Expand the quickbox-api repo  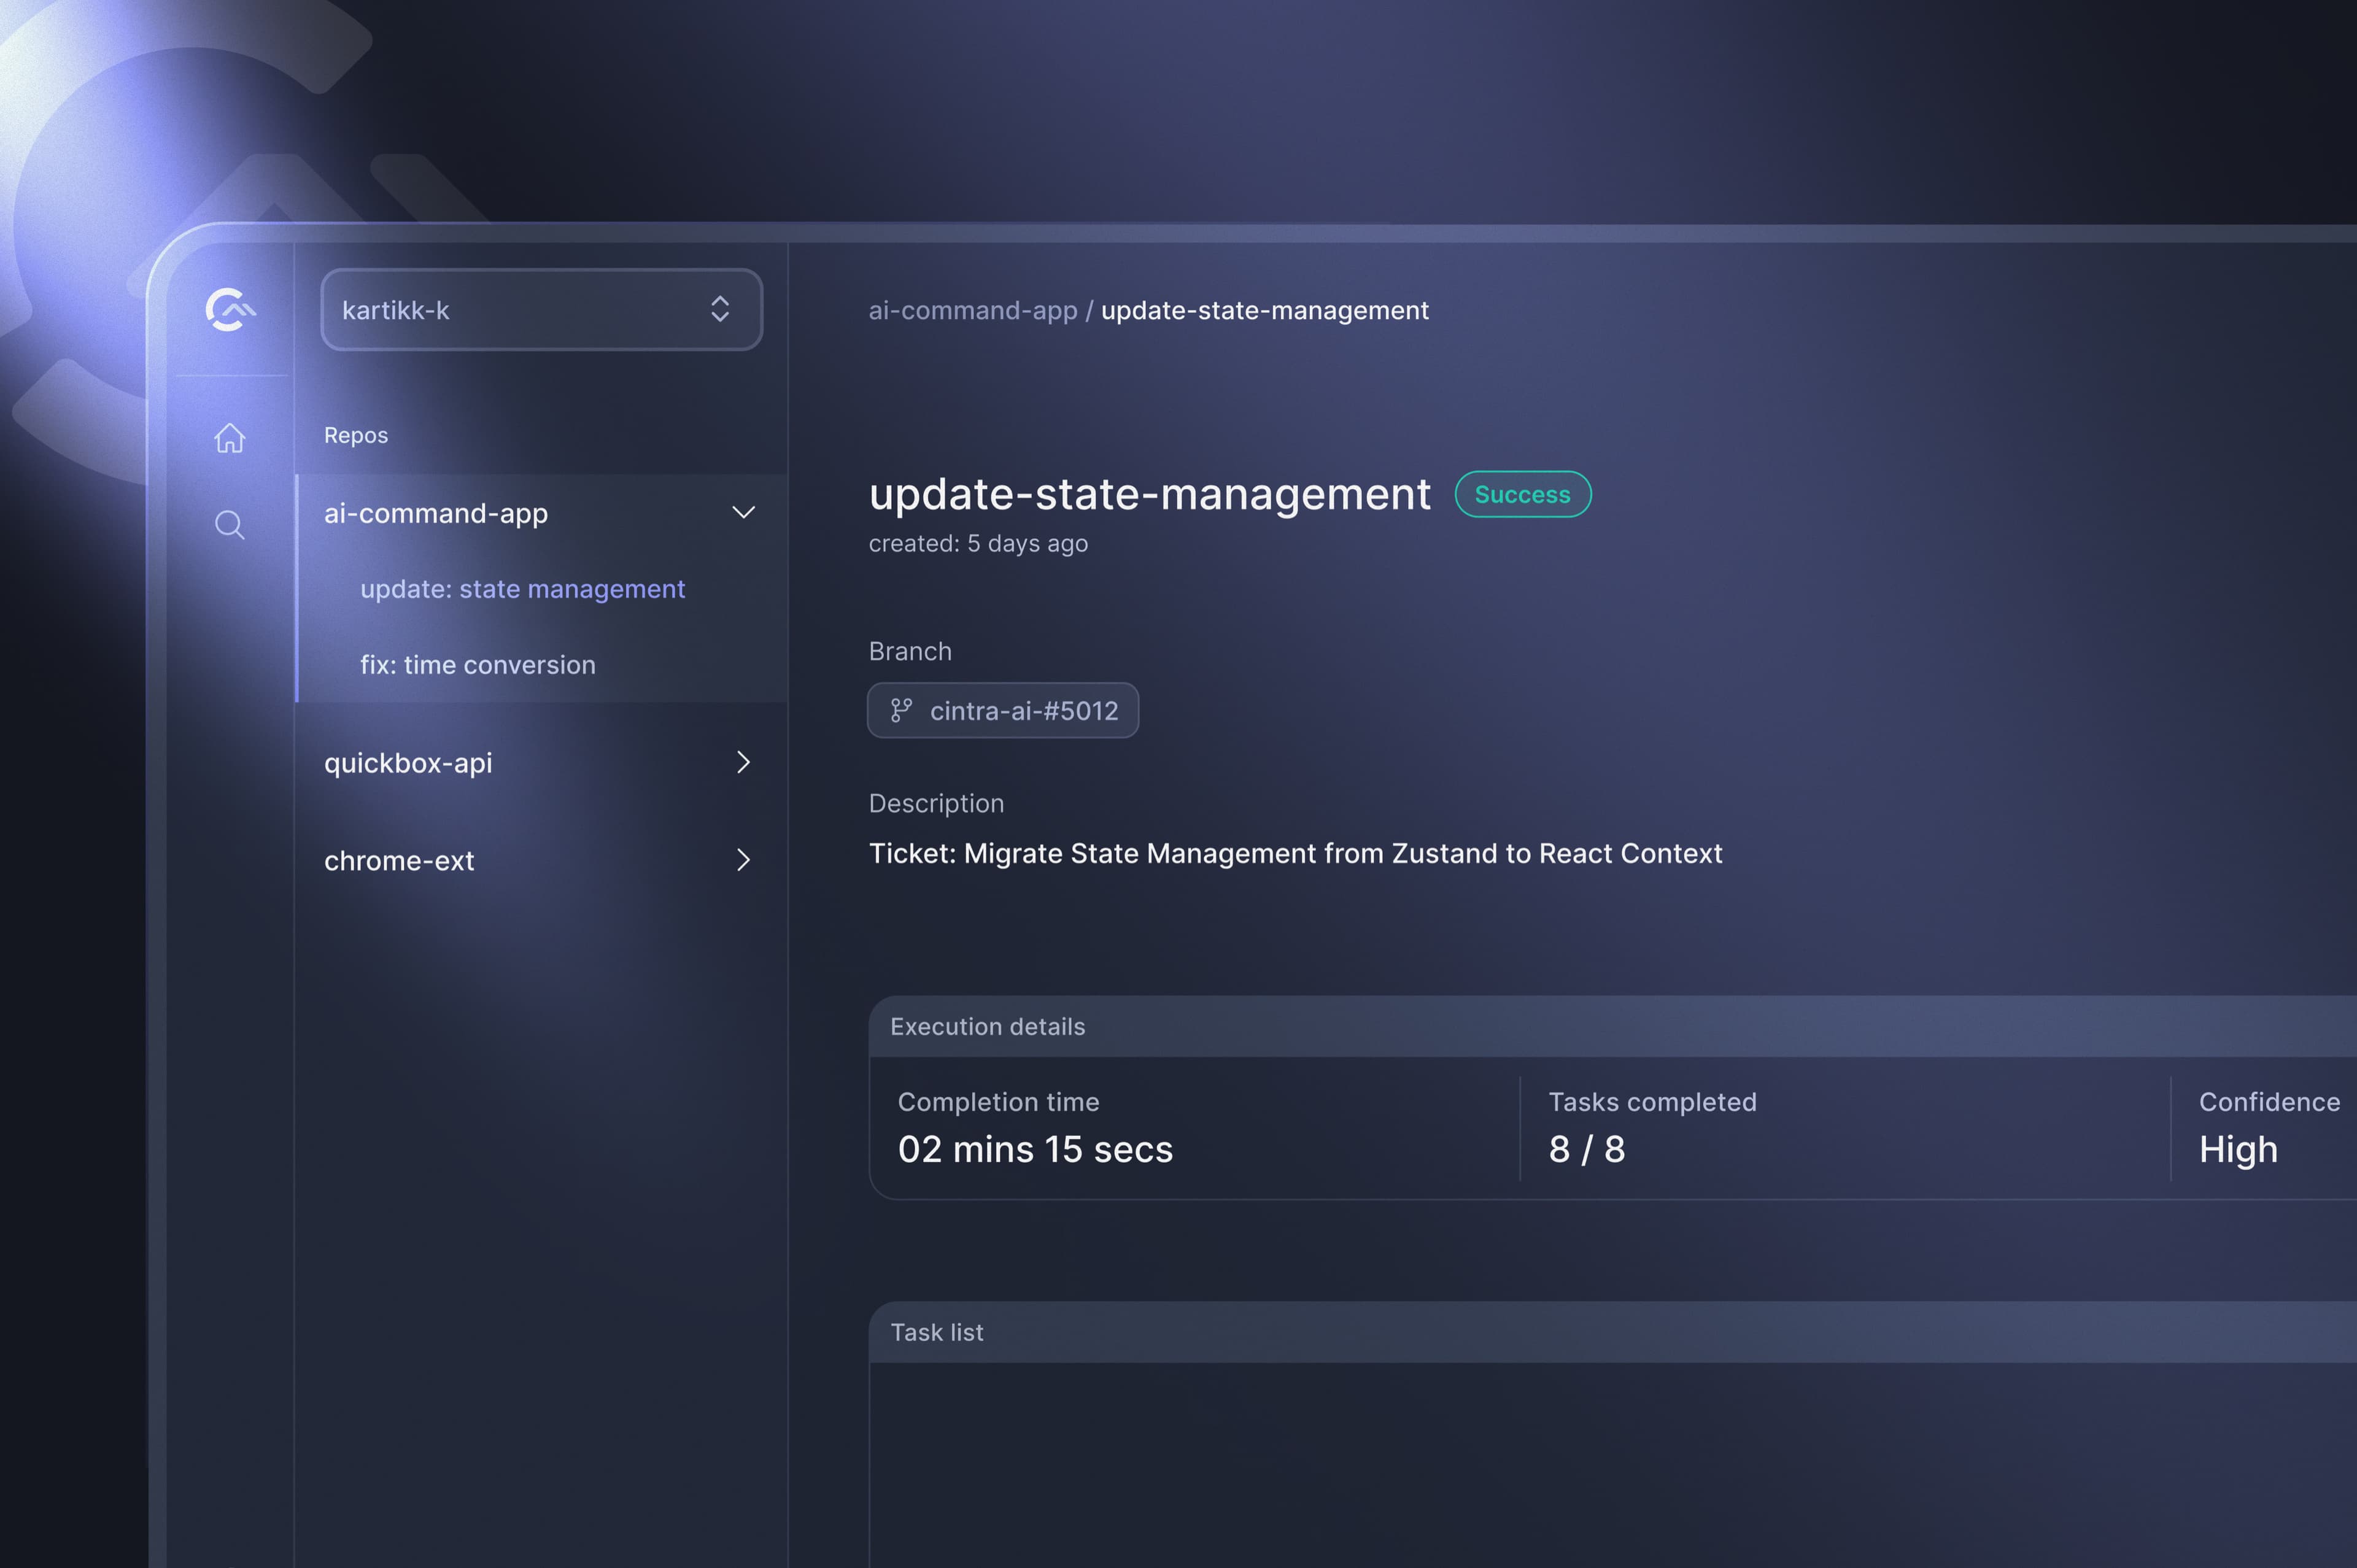tap(744, 762)
